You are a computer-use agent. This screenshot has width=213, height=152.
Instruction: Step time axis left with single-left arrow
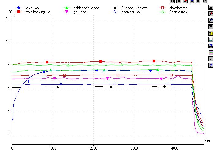pyautogui.click(x=179, y=1)
